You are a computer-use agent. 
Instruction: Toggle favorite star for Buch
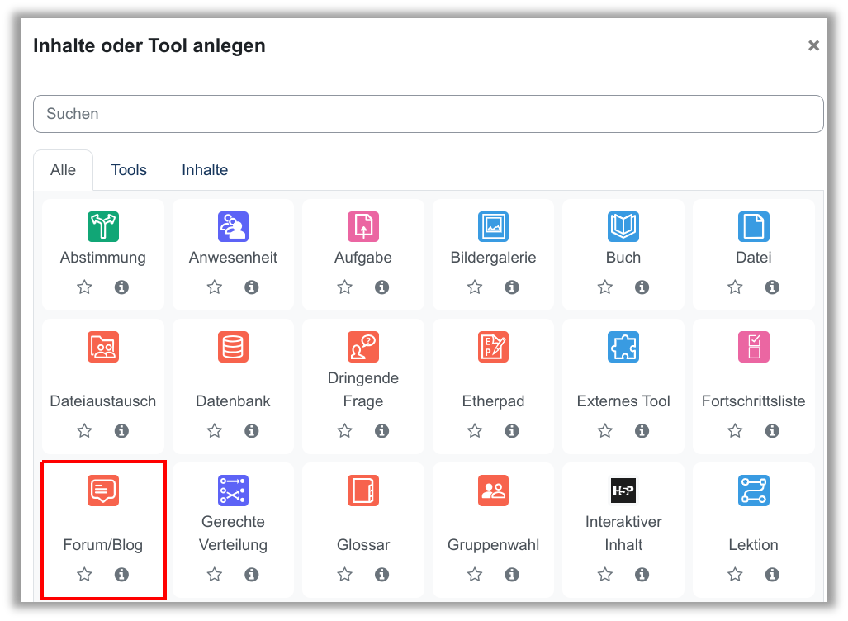tap(605, 287)
